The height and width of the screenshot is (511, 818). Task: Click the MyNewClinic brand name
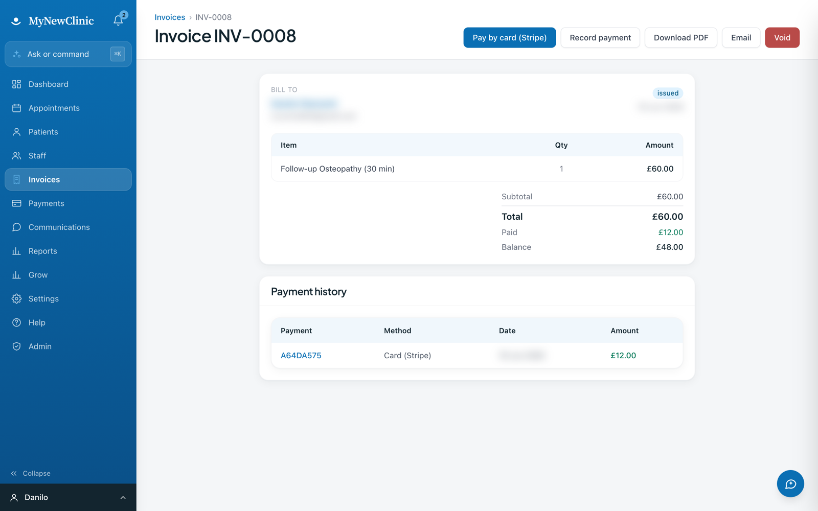tap(61, 21)
